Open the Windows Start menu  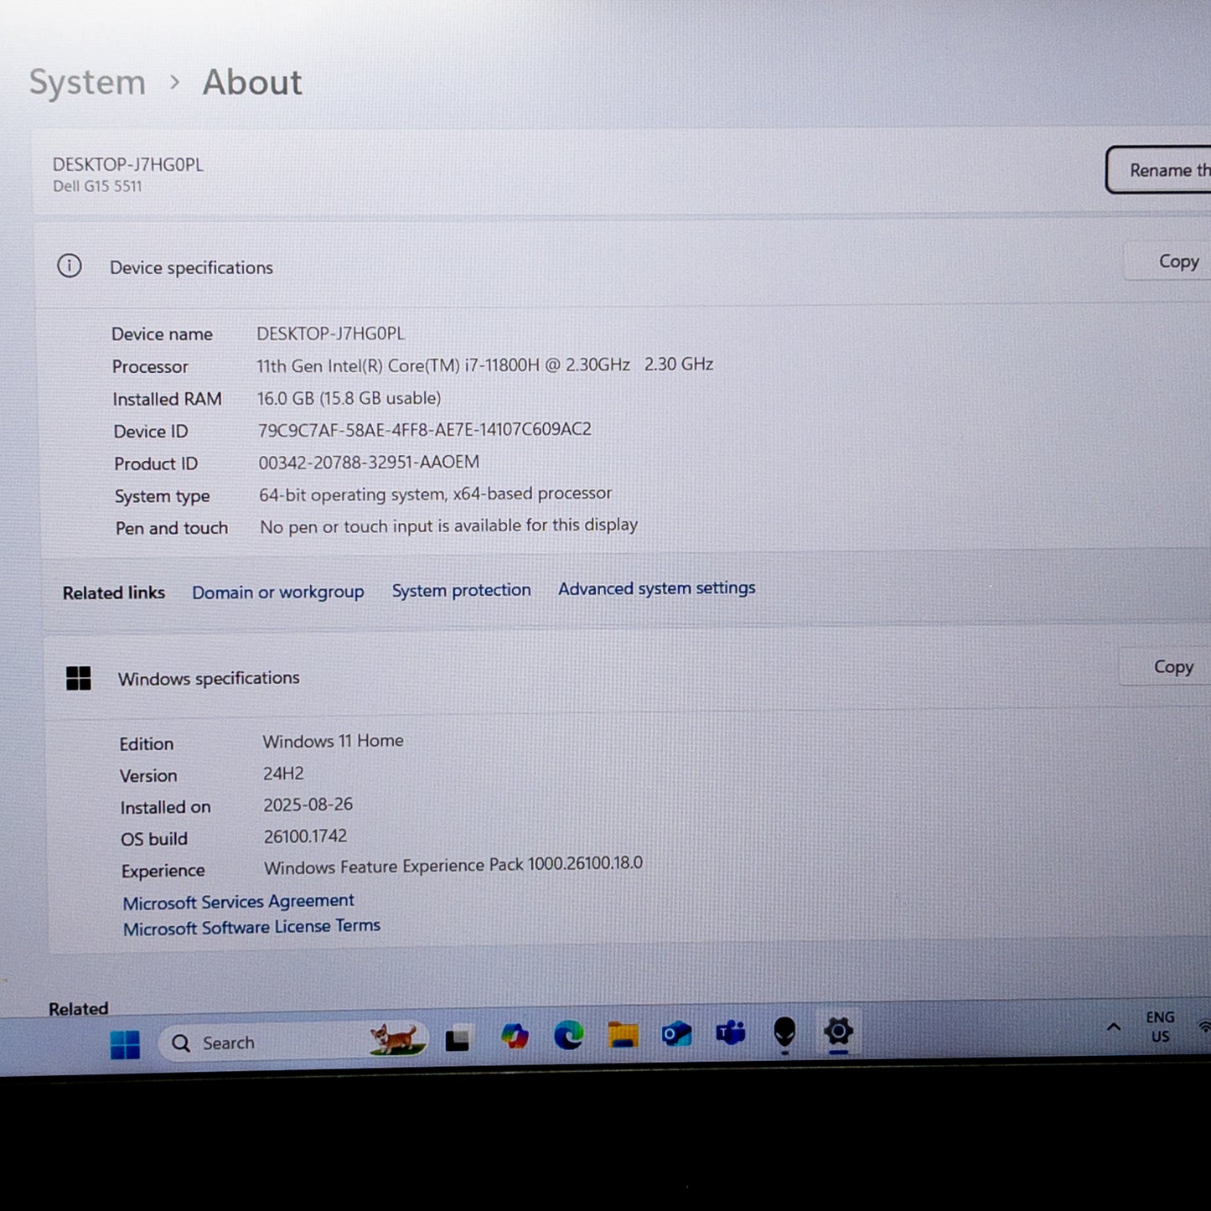pos(126,1044)
